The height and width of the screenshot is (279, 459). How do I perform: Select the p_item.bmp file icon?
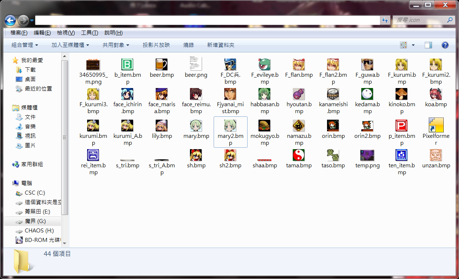(x=401, y=126)
